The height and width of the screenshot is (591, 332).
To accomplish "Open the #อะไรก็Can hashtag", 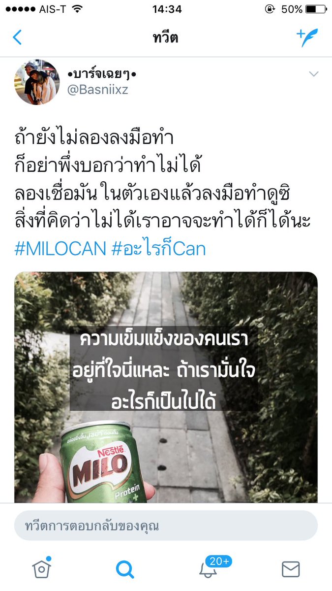I will pyautogui.click(x=159, y=249).
